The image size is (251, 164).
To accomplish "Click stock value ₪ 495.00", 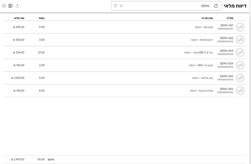I will pyautogui.click(x=19, y=27).
